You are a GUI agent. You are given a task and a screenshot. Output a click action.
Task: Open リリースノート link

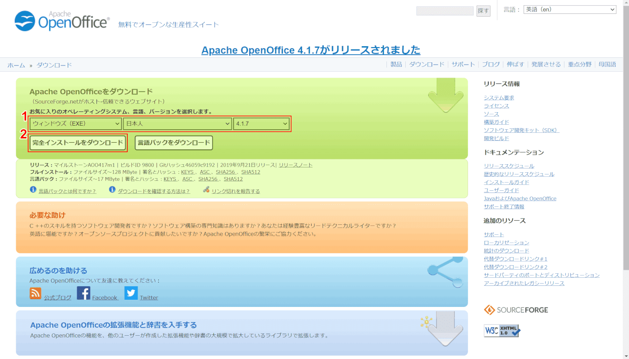pos(295,165)
